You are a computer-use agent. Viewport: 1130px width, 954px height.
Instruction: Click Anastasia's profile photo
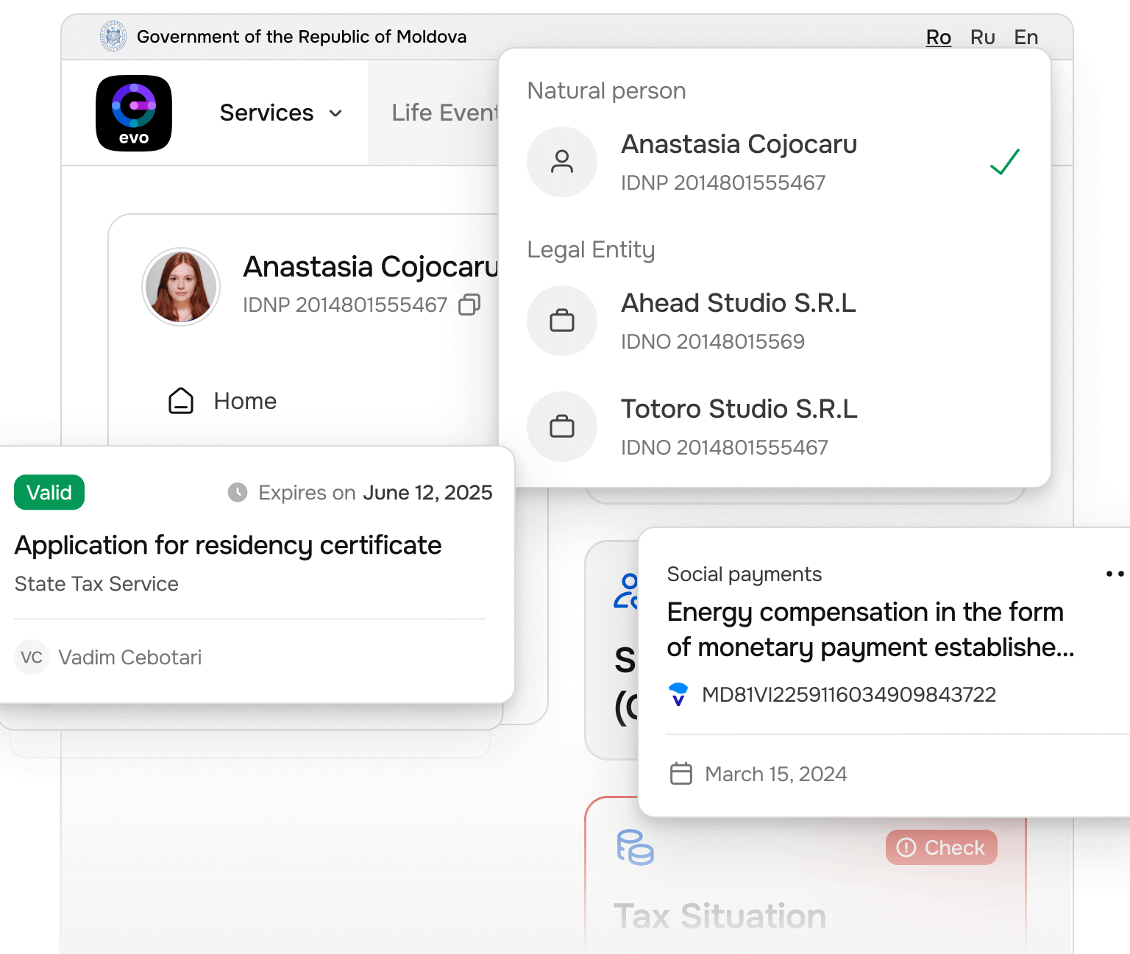(x=181, y=287)
